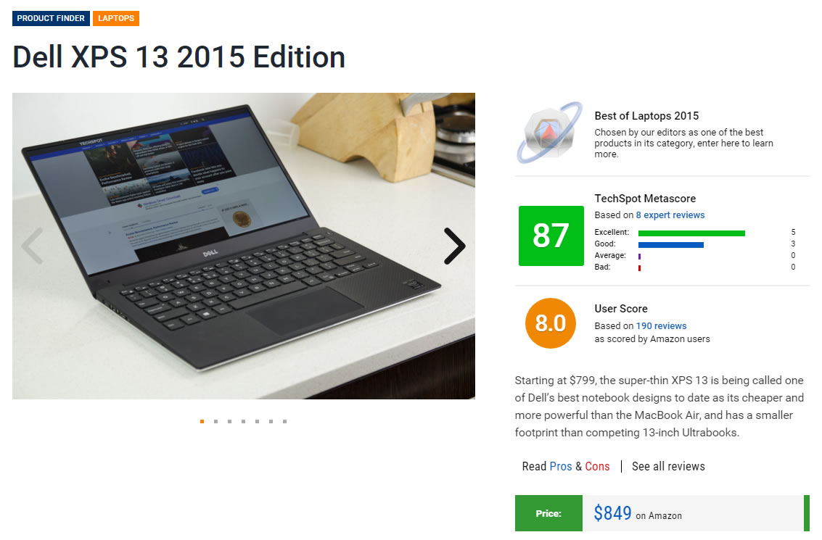The height and width of the screenshot is (540, 822).
Task: Click the green Excellent rating bar
Action: coord(691,233)
